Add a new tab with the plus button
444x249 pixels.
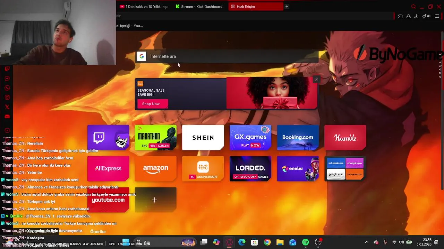click(x=287, y=7)
